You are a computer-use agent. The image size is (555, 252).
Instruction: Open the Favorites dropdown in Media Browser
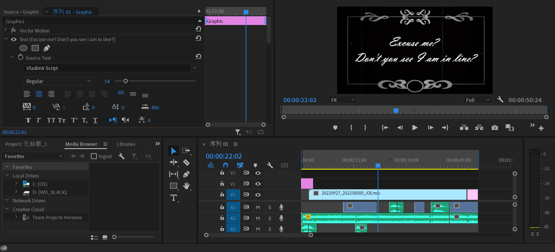(33, 156)
